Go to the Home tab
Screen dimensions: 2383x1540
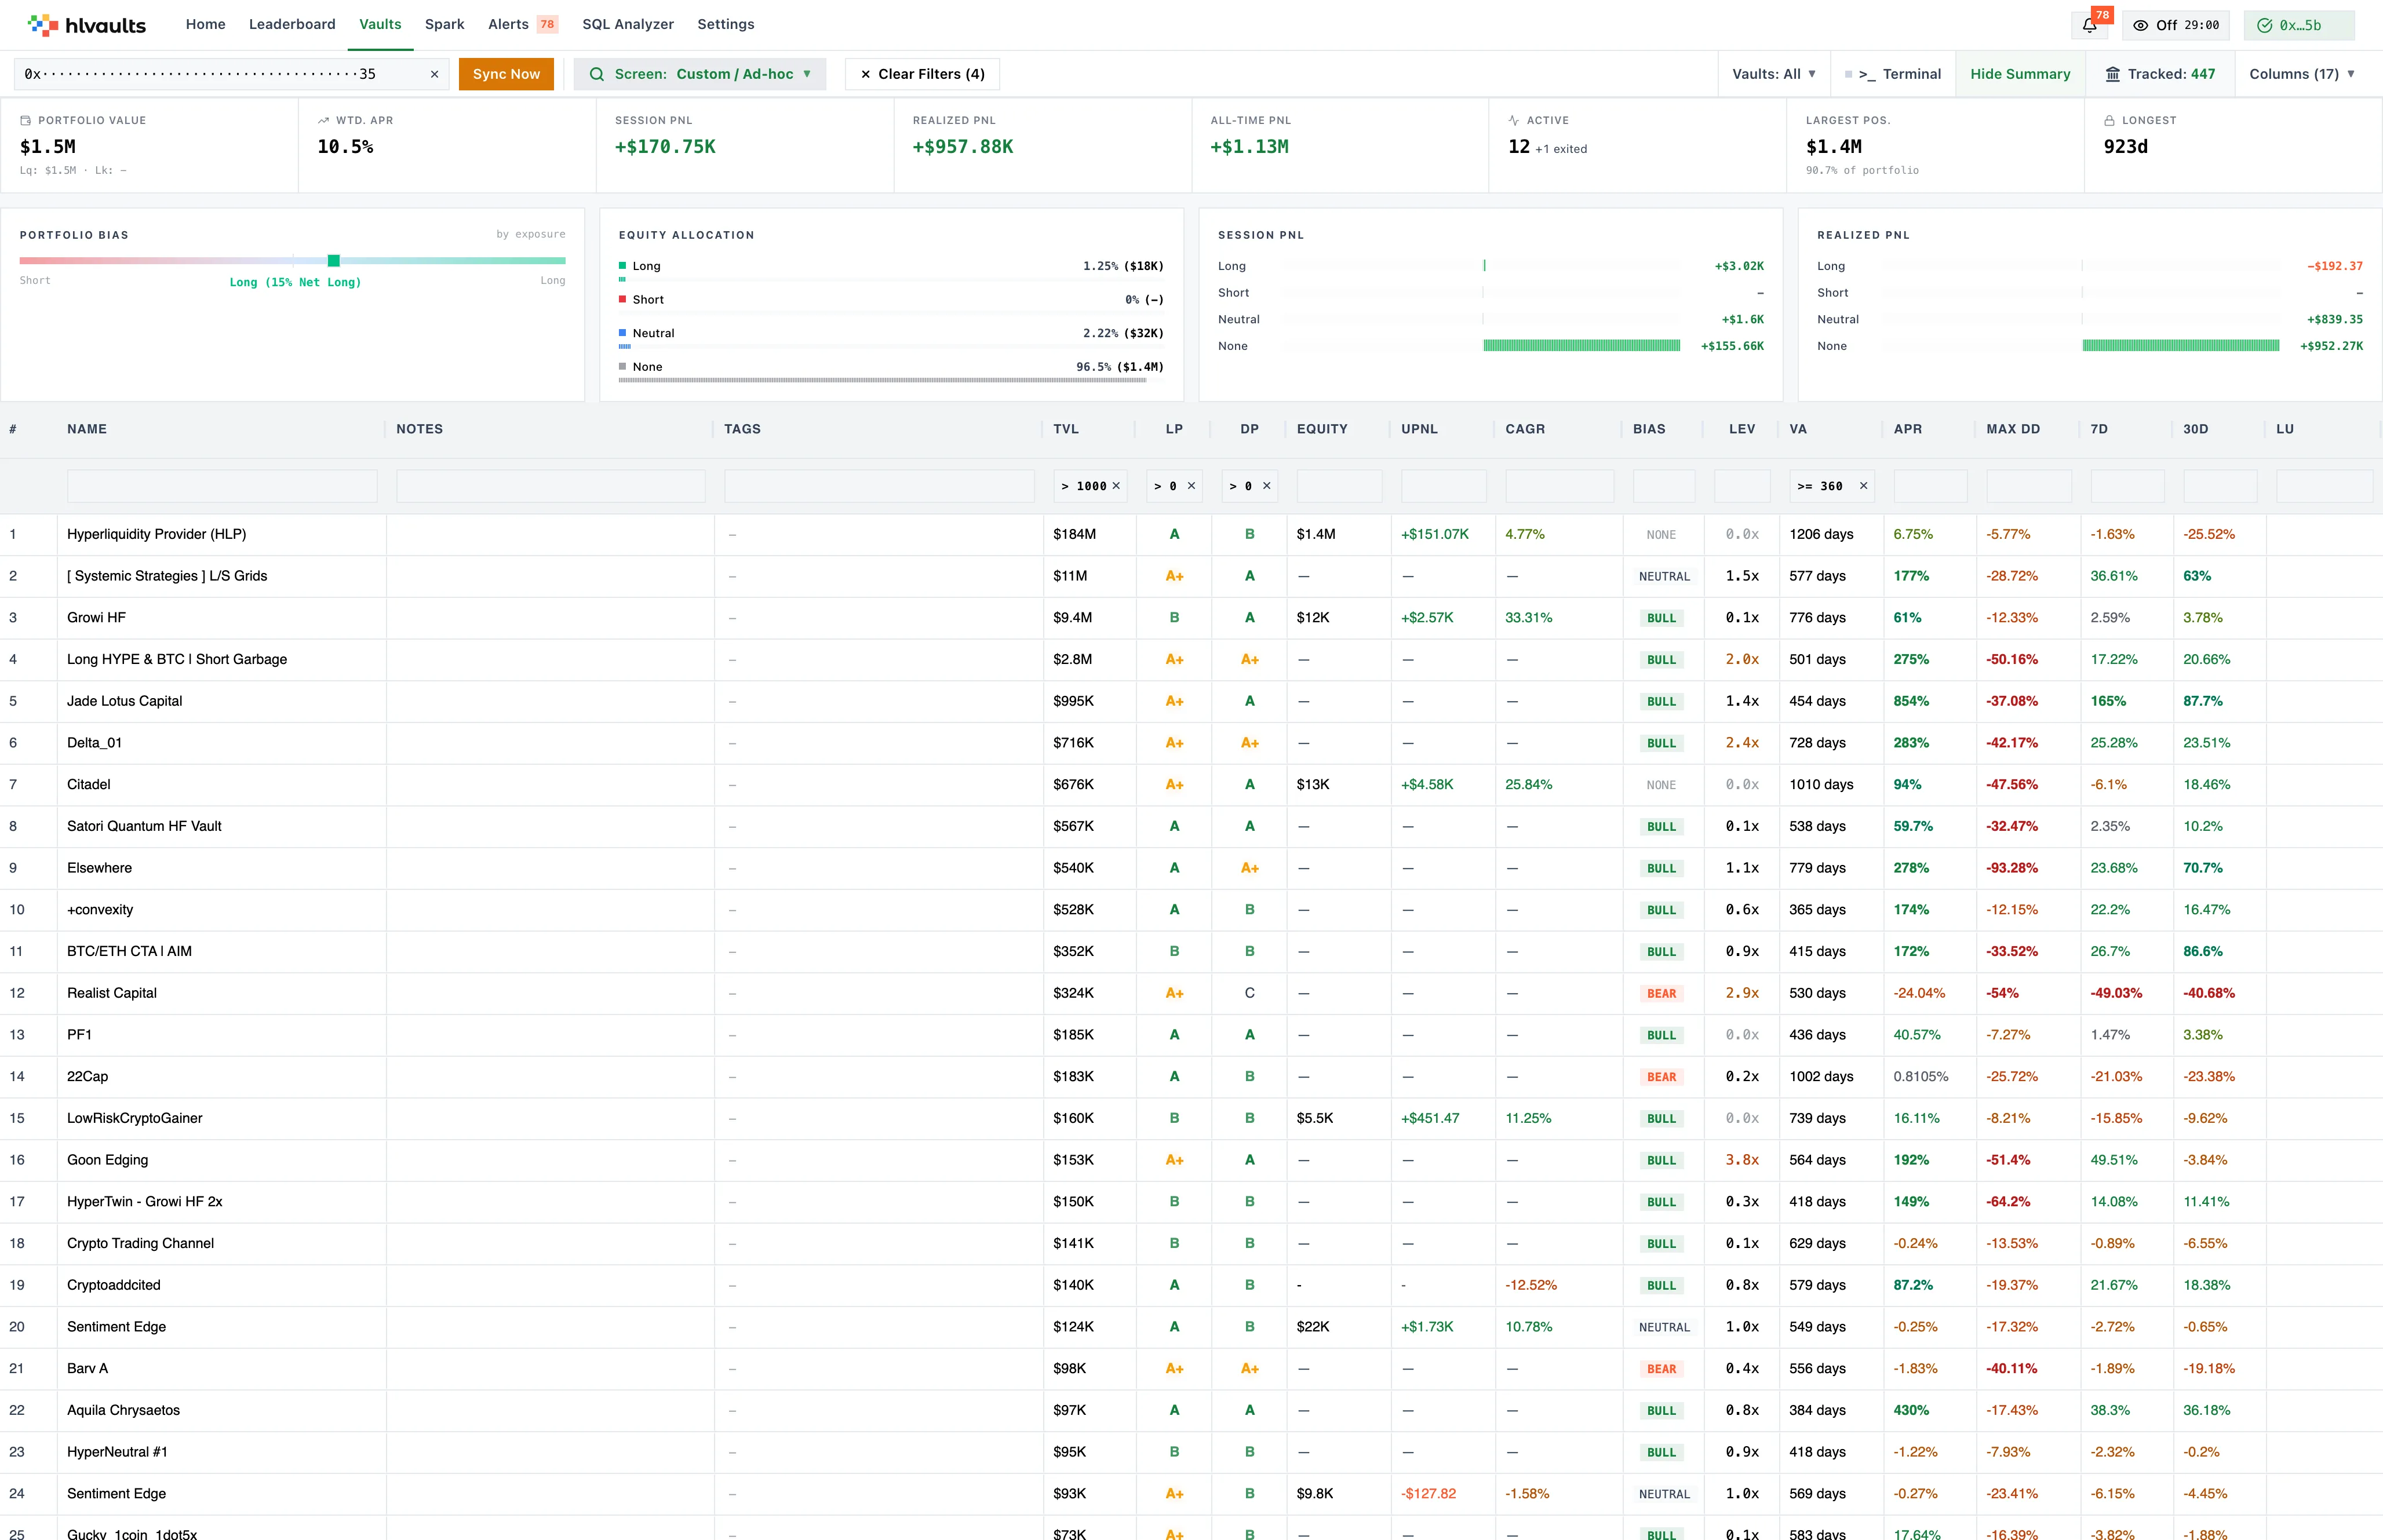(x=205, y=24)
